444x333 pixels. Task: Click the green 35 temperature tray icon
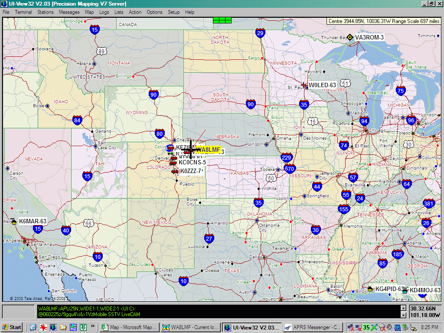[x=366, y=327]
